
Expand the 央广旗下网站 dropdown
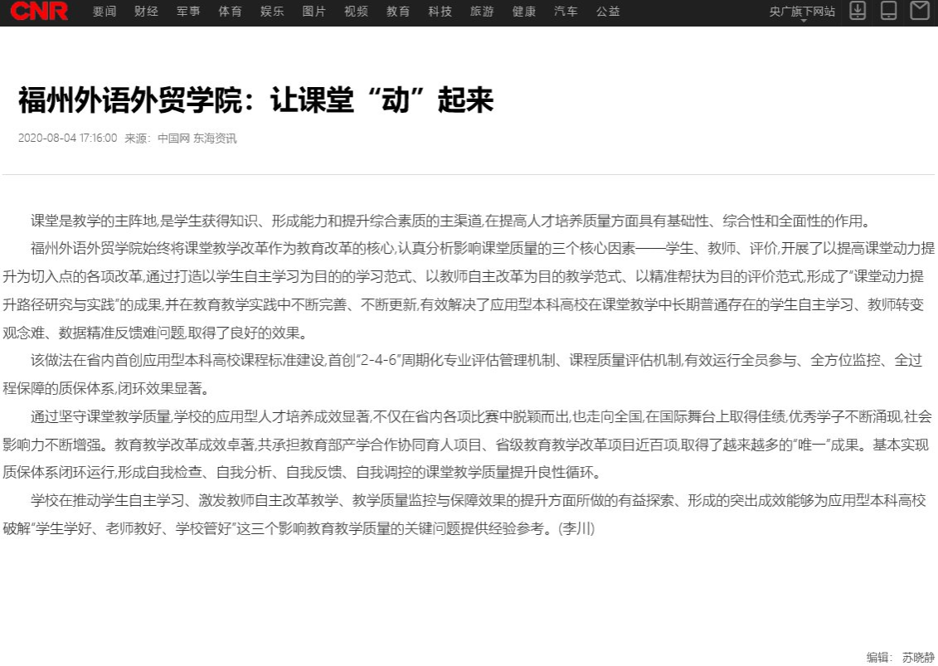pyautogui.click(x=801, y=12)
